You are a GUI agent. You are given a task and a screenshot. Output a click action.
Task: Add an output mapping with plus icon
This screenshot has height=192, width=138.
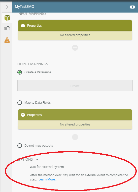click(x=75, y=137)
